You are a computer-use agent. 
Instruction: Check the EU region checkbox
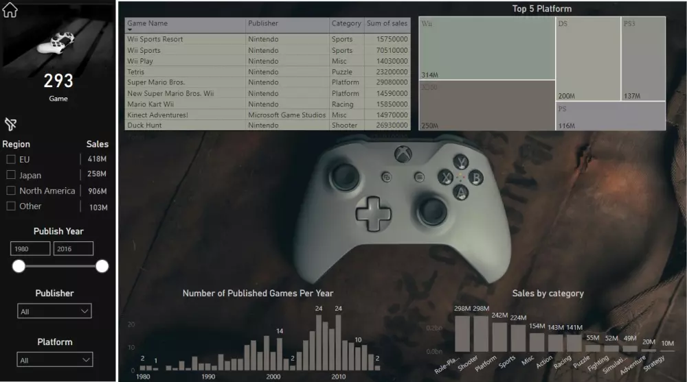point(11,159)
